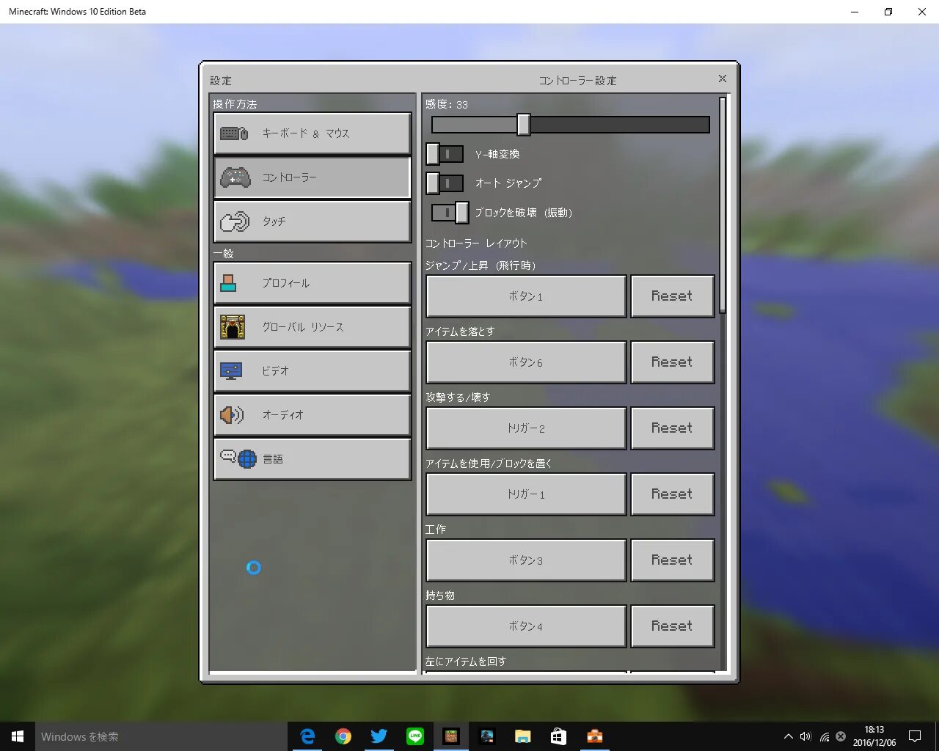
Task: Rebind inventory with the ボタン4 button
Action: pyautogui.click(x=527, y=626)
